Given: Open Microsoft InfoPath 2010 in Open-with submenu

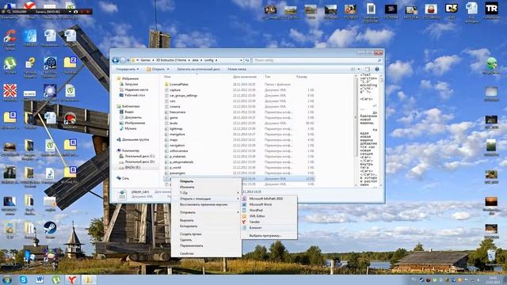Looking at the screenshot, I should 265,199.
